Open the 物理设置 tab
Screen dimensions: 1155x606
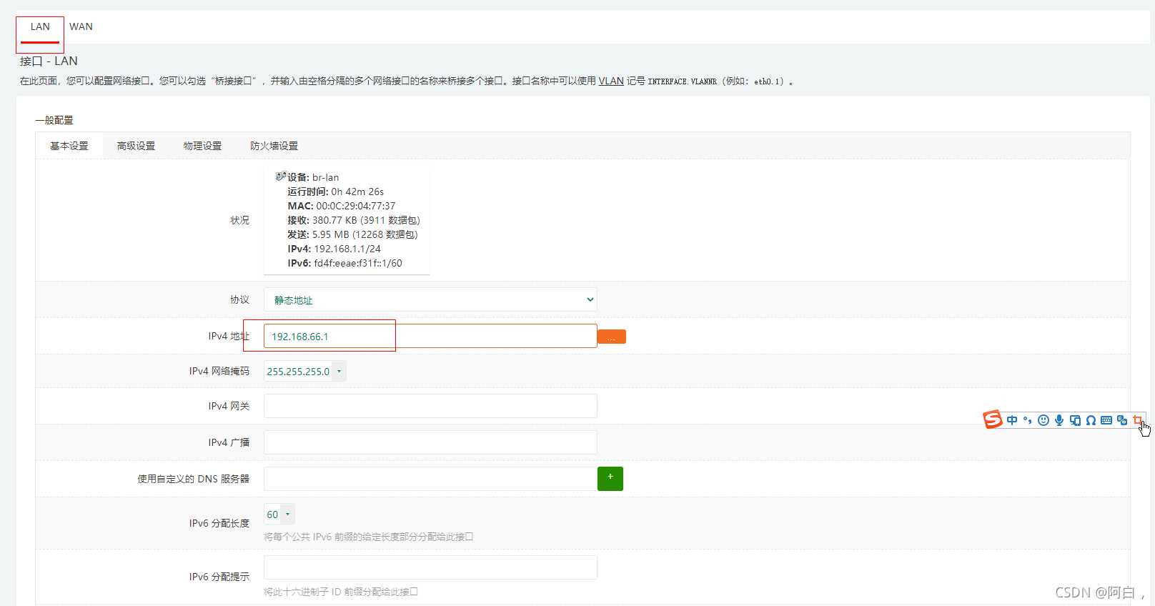(202, 146)
